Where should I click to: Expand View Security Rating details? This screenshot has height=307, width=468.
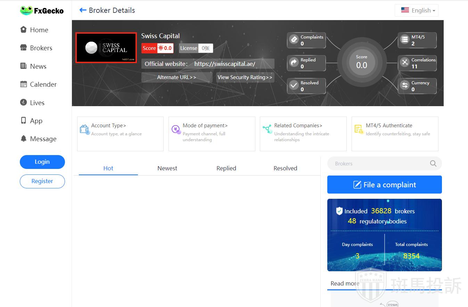245,77
